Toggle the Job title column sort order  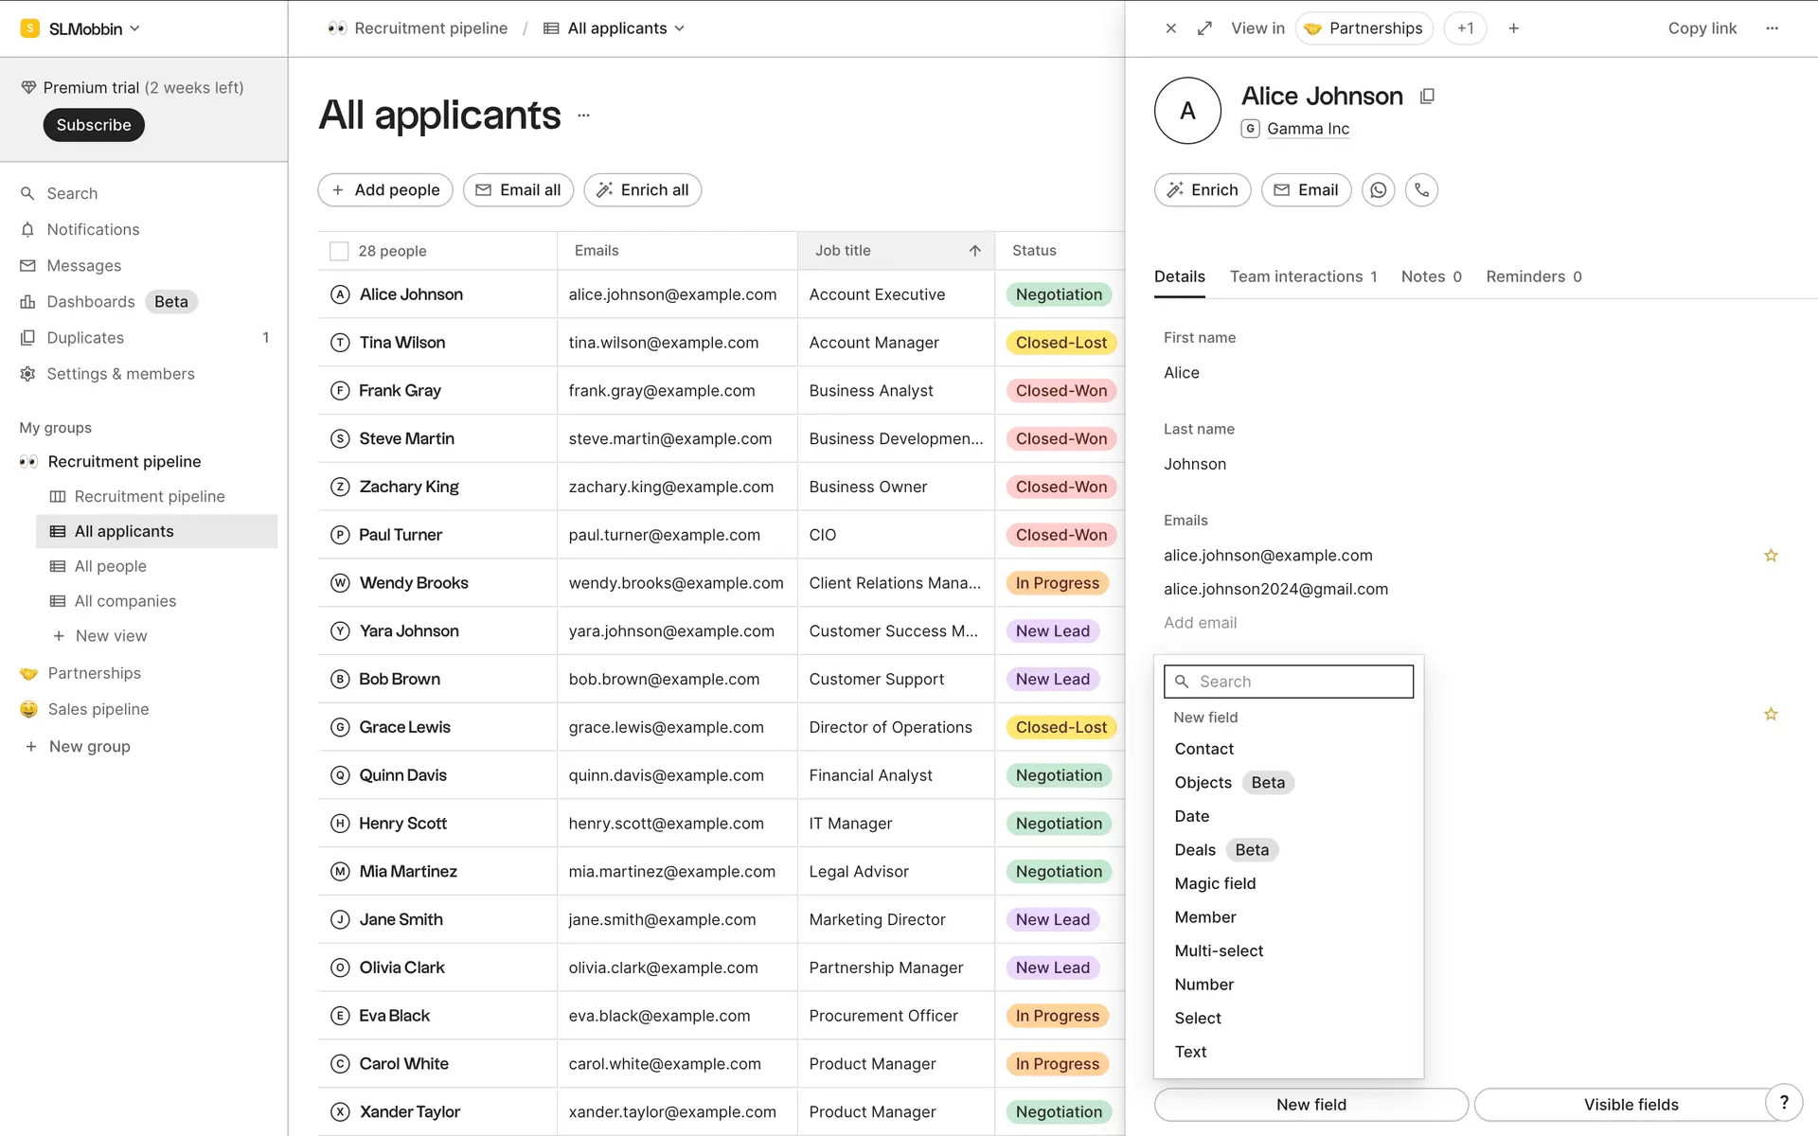coord(974,250)
